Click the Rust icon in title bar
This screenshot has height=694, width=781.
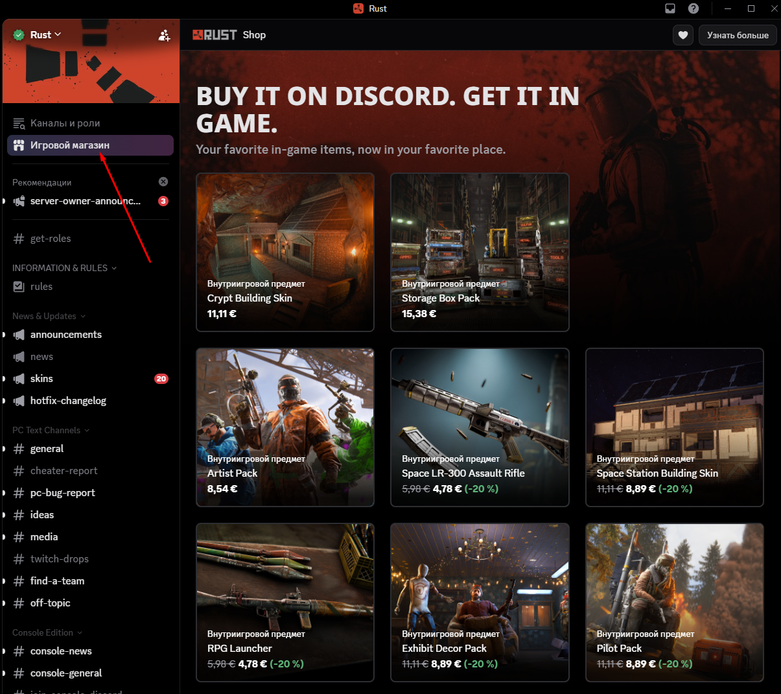coord(358,8)
